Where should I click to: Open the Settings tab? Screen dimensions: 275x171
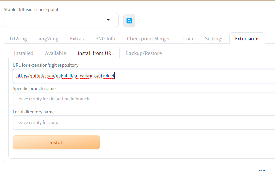(214, 39)
